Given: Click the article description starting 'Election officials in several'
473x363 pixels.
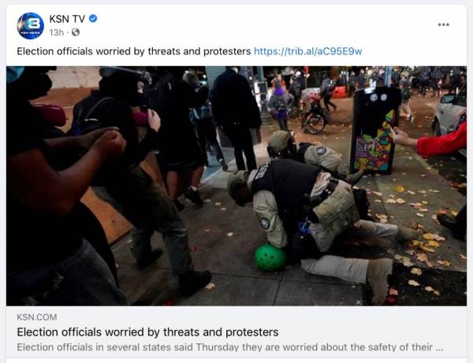Looking at the screenshot, I should [230, 347].
